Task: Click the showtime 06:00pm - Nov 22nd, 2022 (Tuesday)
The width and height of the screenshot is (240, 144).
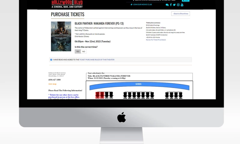Action: [x=93, y=41]
